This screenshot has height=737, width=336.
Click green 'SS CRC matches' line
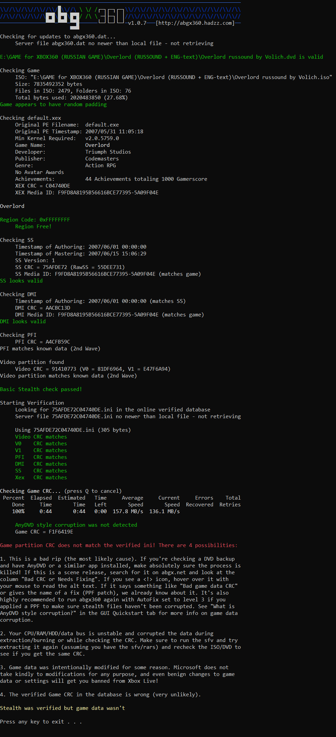point(41,471)
